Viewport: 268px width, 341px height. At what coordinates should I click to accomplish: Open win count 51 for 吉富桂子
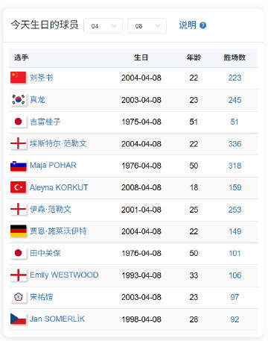coord(234,122)
